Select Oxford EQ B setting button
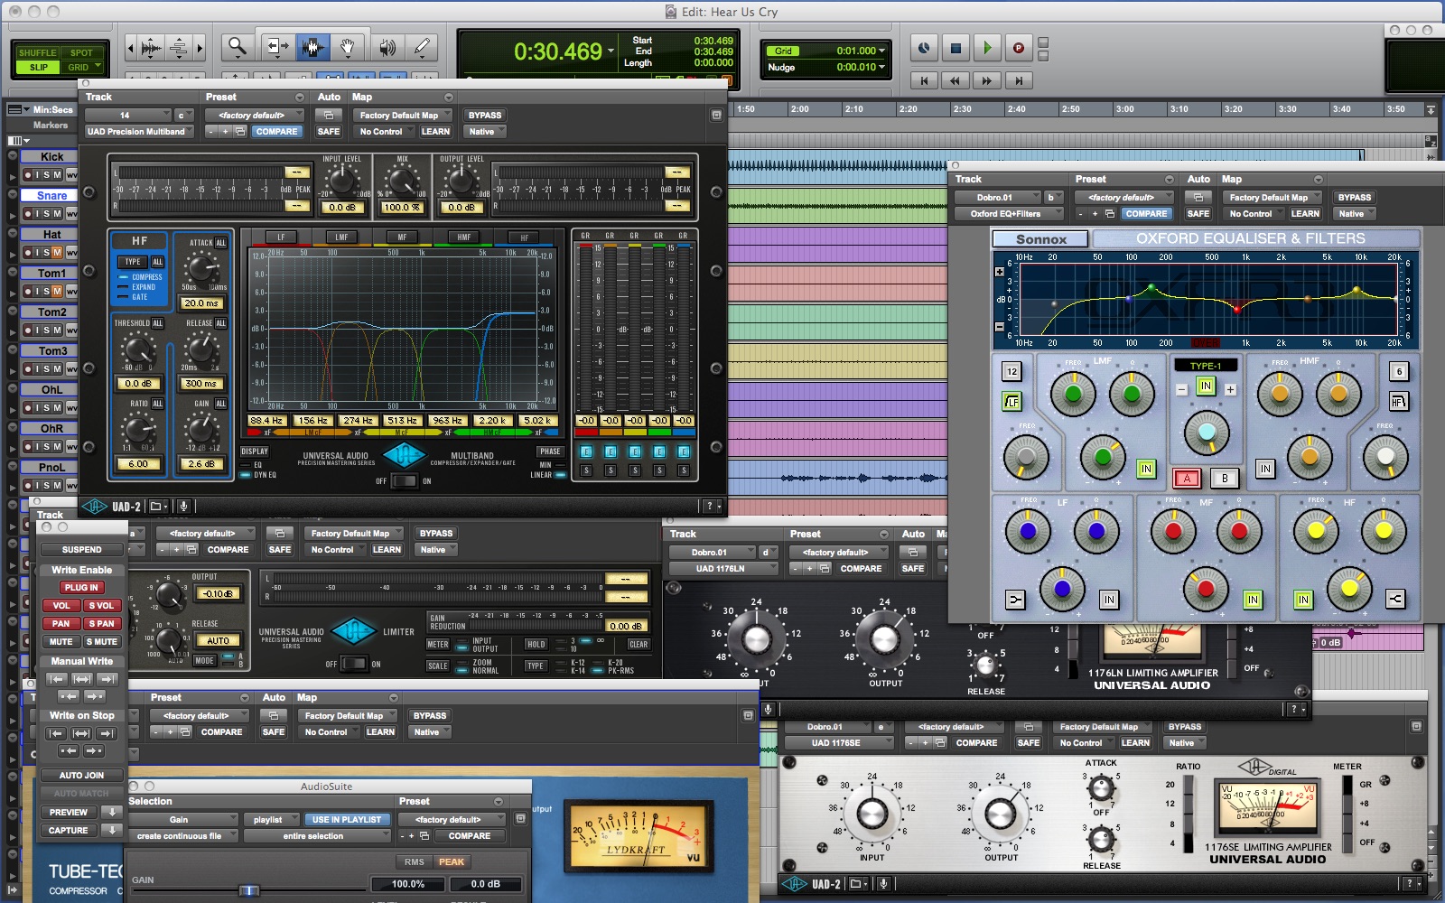The width and height of the screenshot is (1445, 903). (1226, 478)
